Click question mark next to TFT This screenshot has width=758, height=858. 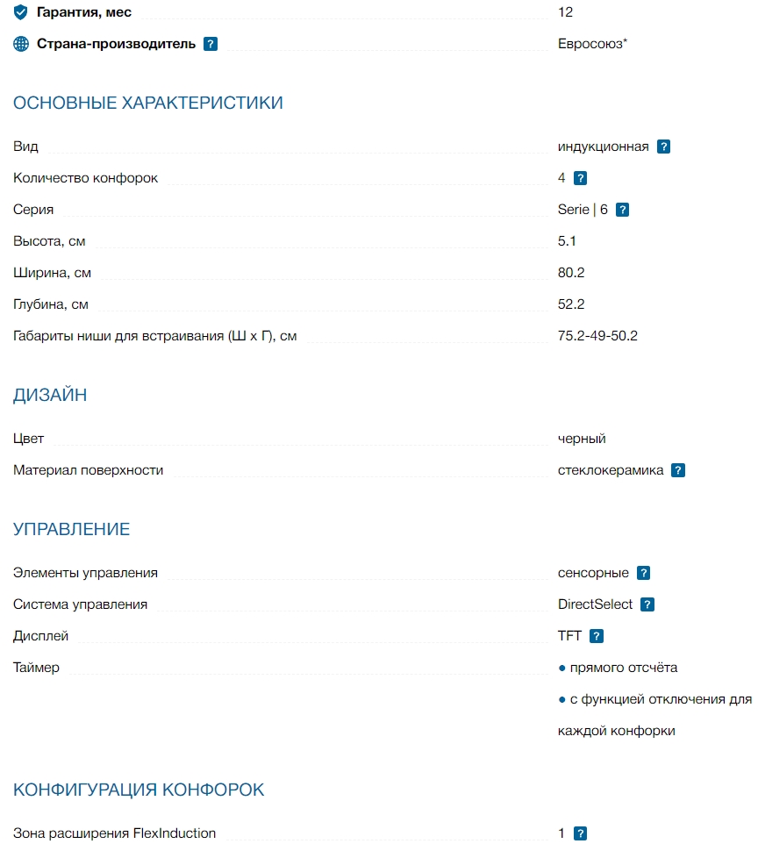(x=597, y=637)
